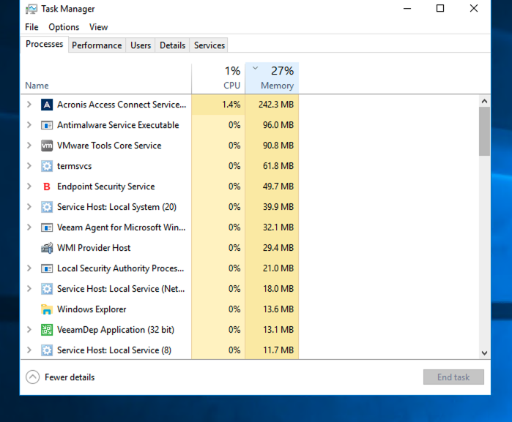The width and height of the screenshot is (512, 422).
Task: Expand VeeamDep Application (32 bit) row
Action: (x=29, y=330)
